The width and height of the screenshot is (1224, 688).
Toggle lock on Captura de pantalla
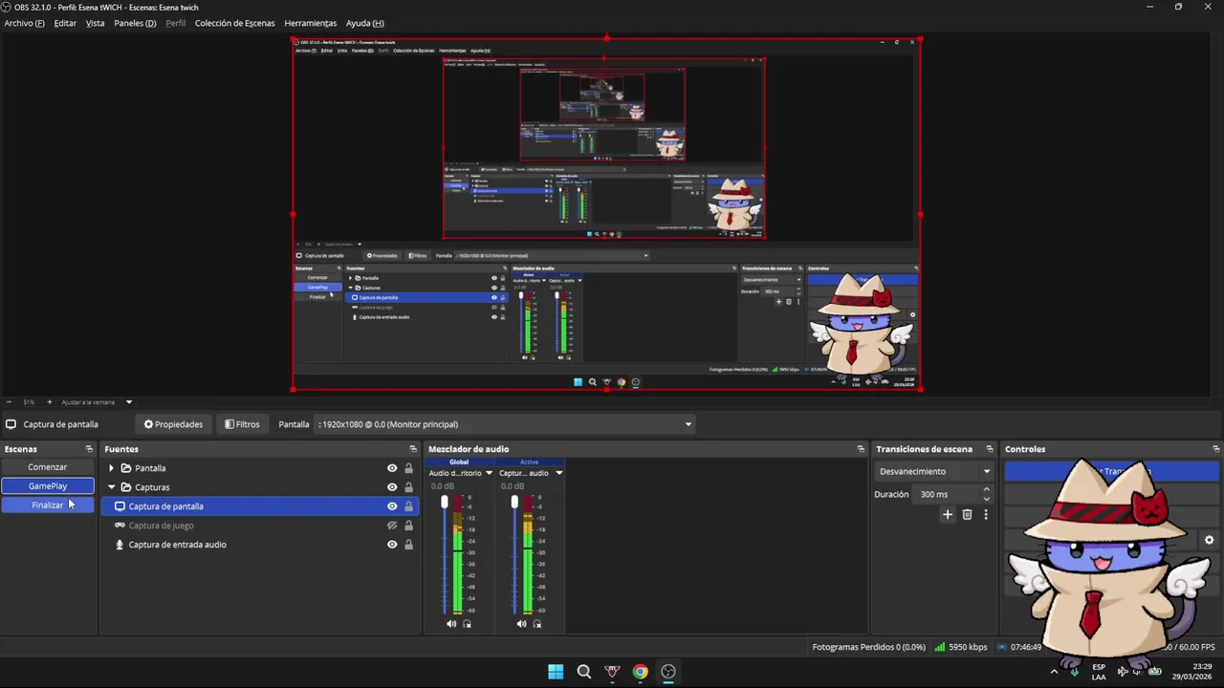coord(408,506)
